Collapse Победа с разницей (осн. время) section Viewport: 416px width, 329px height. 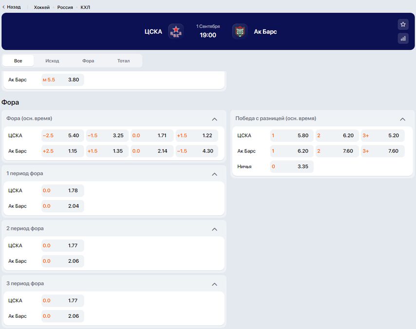click(402, 119)
